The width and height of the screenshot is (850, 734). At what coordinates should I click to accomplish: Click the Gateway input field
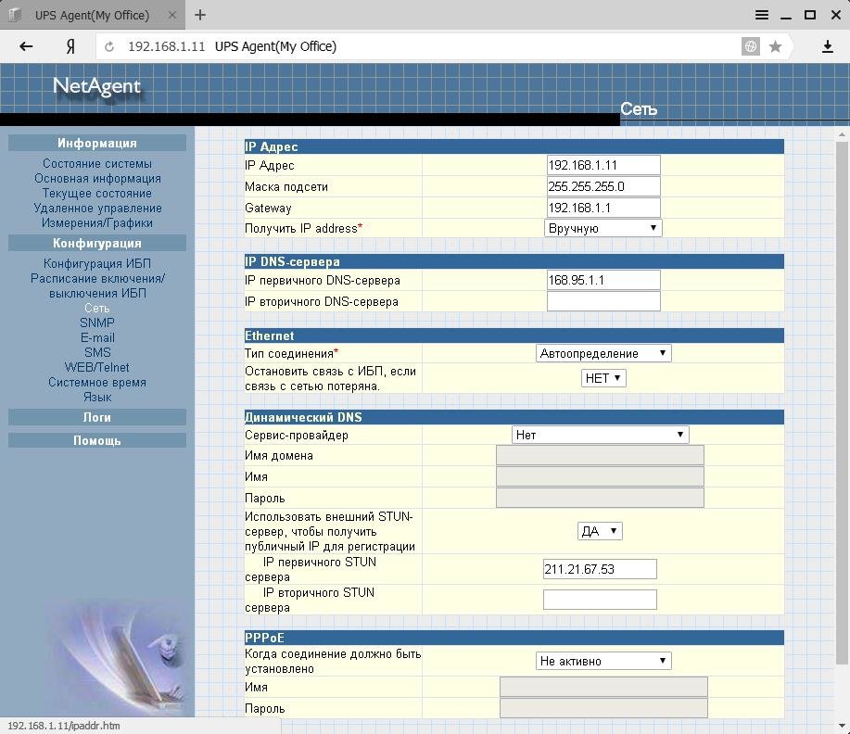click(603, 208)
